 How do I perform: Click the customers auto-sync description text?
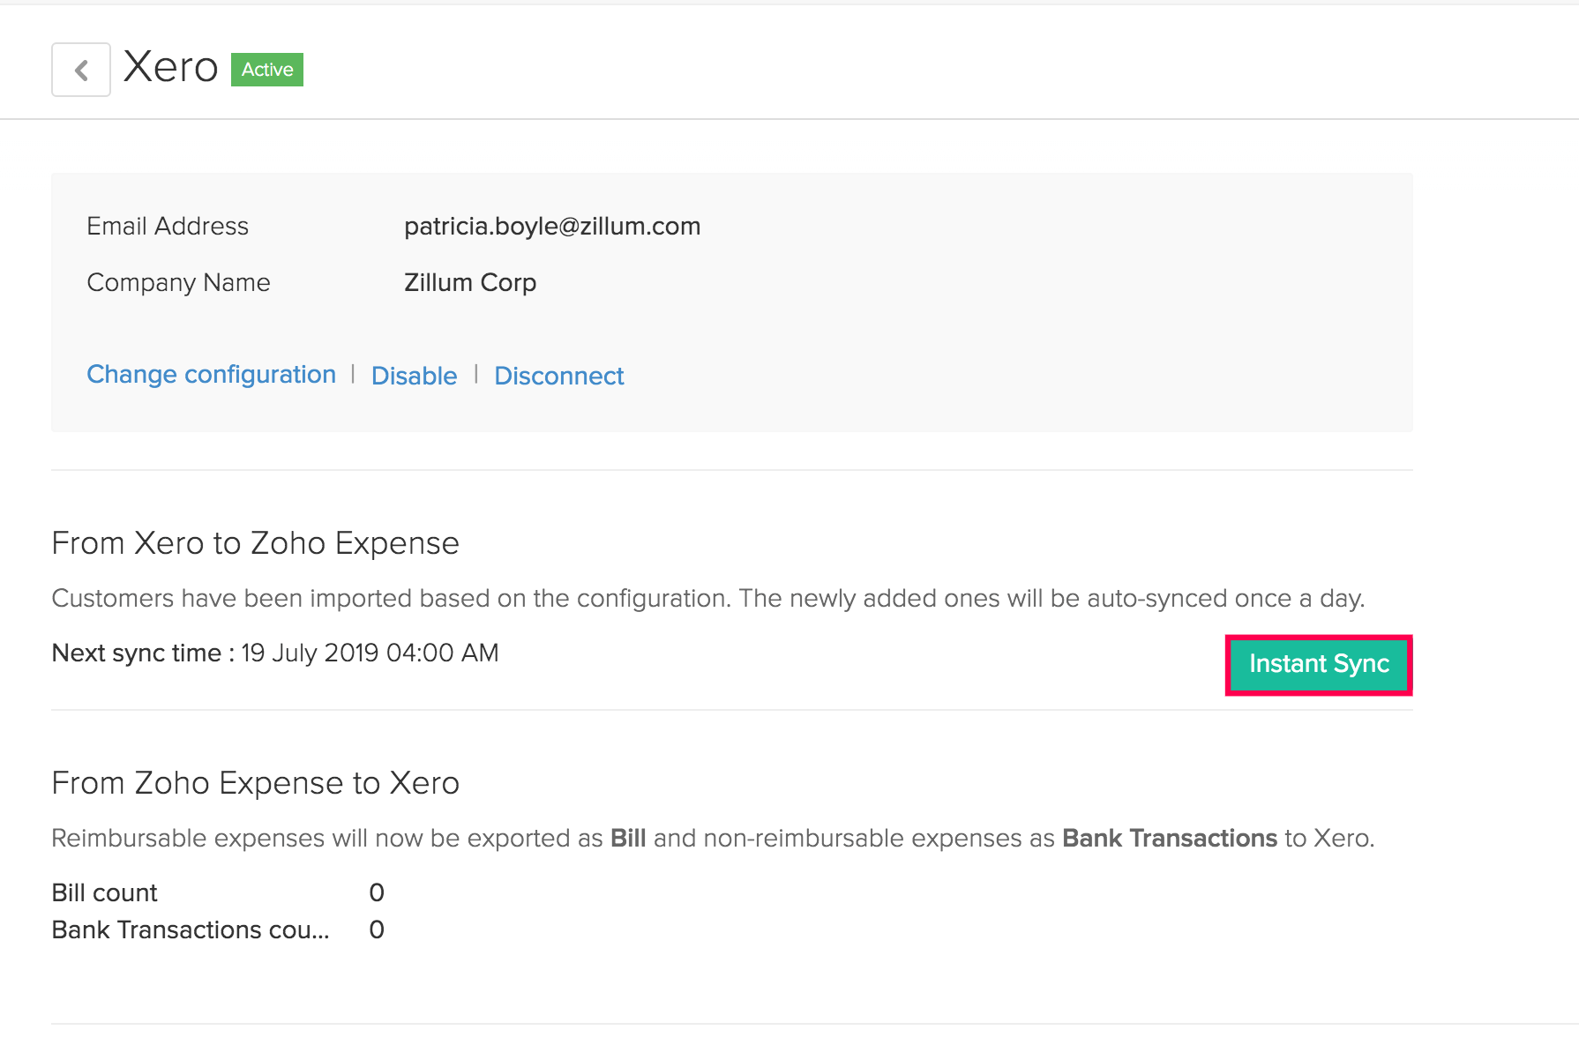click(707, 599)
